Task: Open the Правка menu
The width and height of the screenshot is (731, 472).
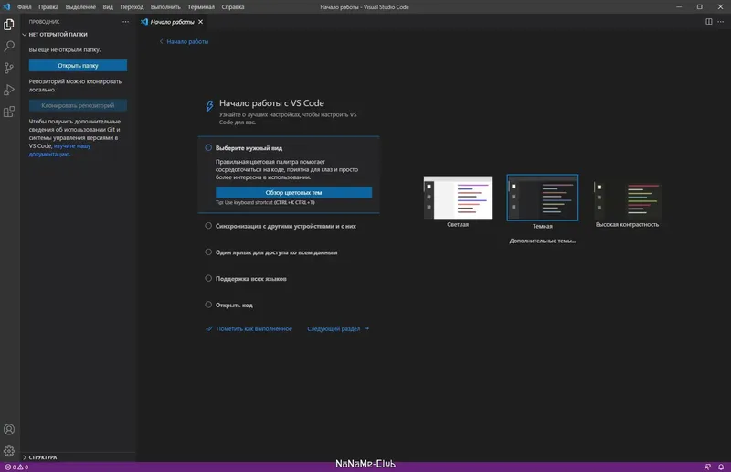Action: coord(48,7)
